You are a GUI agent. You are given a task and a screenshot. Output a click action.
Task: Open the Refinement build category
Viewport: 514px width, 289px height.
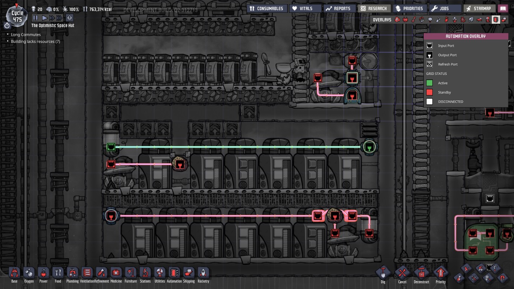pos(102,275)
